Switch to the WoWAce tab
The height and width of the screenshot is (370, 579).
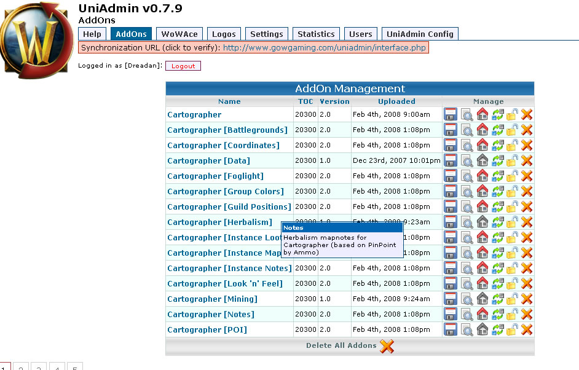tap(179, 34)
